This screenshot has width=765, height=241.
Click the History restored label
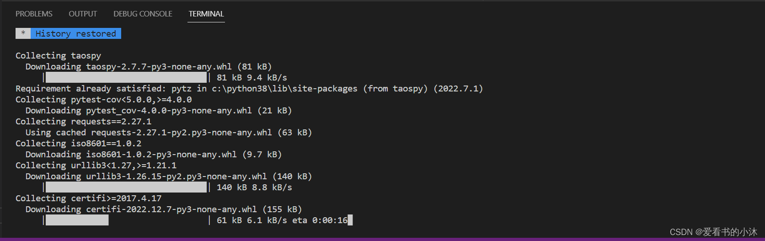(76, 33)
